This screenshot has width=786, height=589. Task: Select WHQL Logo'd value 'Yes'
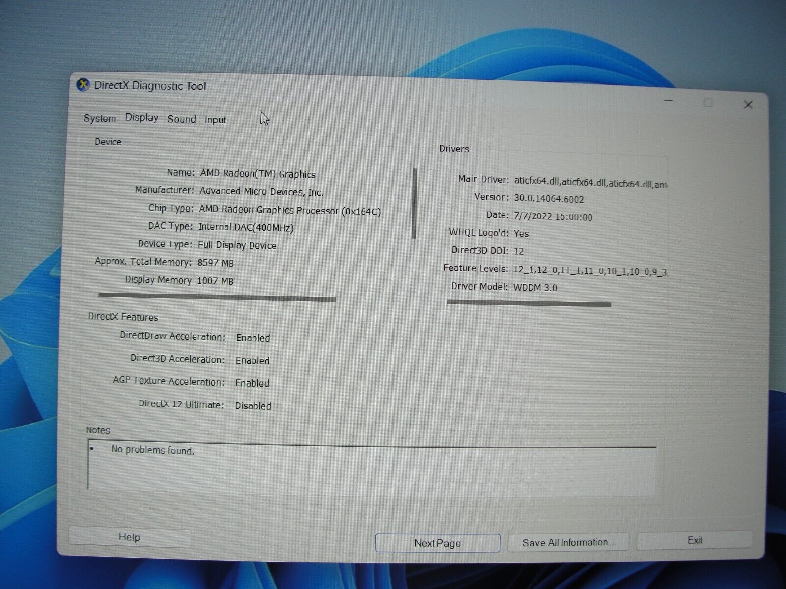pyautogui.click(x=521, y=233)
